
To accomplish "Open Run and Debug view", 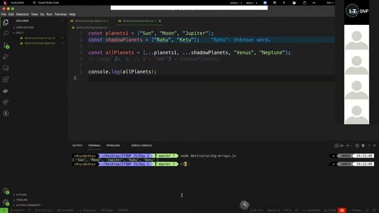I will 5,57.
